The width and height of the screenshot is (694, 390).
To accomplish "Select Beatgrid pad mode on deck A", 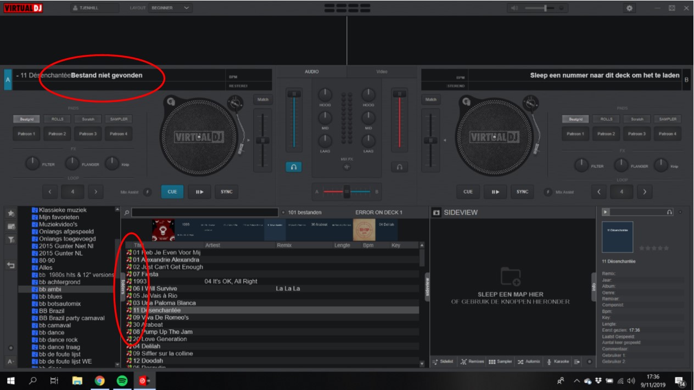I will [26, 119].
